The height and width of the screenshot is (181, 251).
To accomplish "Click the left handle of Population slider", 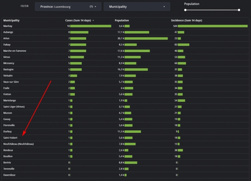I will pos(185,10).
